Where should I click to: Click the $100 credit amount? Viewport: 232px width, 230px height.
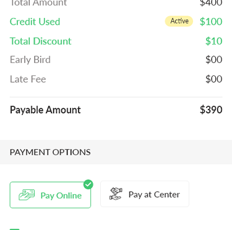(x=211, y=22)
